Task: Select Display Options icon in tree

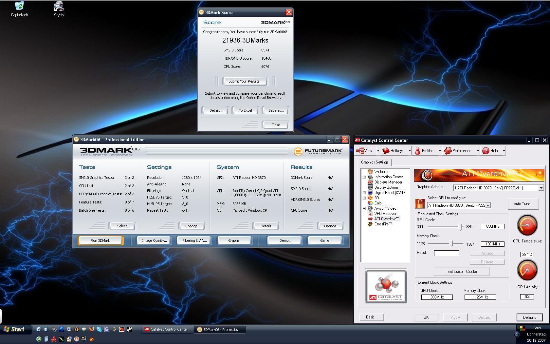Action: coord(370,187)
